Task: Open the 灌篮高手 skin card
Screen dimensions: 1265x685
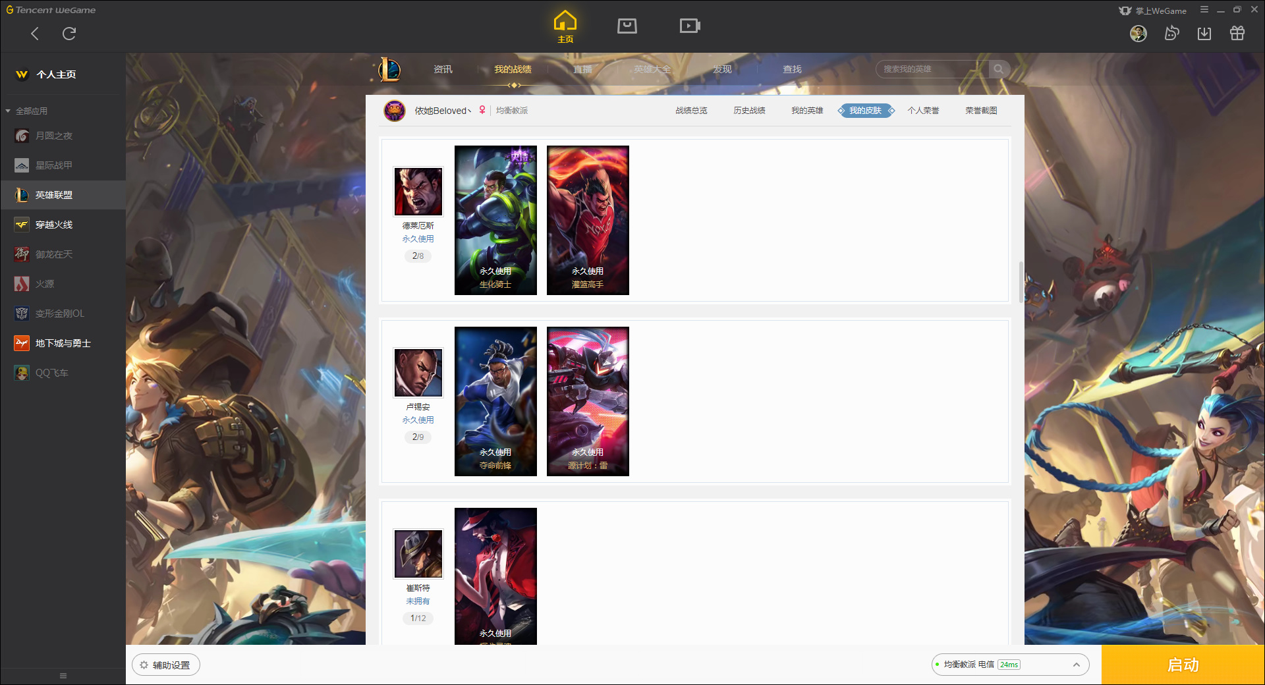Action: coord(588,220)
